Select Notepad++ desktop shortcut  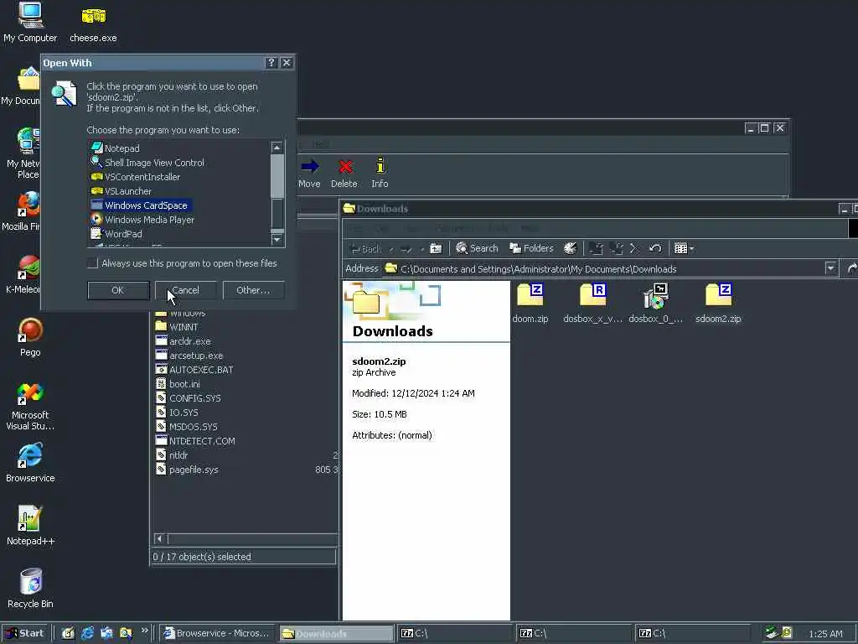tap(30, 526)
